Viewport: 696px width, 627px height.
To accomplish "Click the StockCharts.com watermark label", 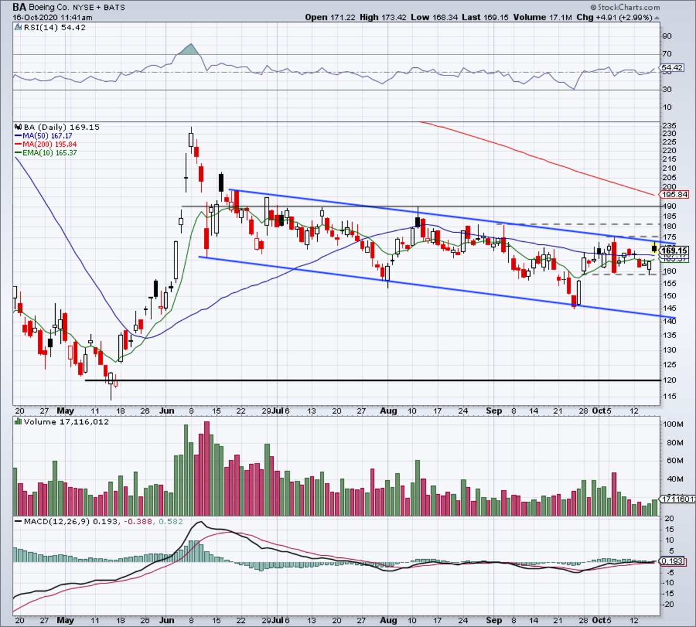I will [x=625, y=8].
